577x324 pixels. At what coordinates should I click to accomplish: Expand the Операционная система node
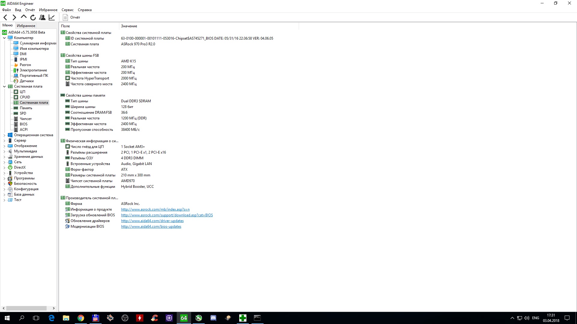pyautogui.click(x=4, y=135)
